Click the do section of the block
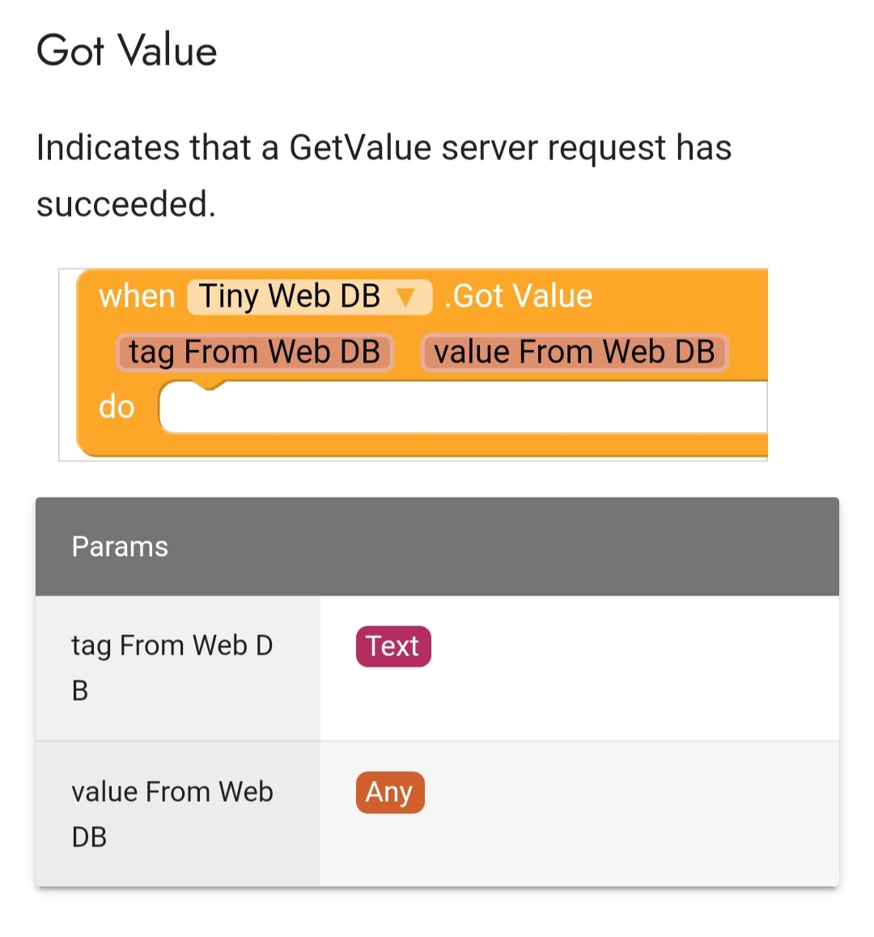This screenshot has width=874, height=937. coord(116,407)
